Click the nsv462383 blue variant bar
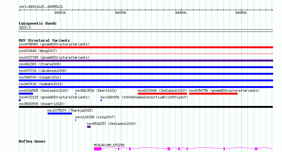The width and height of the screenshot is (282, 152). click(146, 67)
